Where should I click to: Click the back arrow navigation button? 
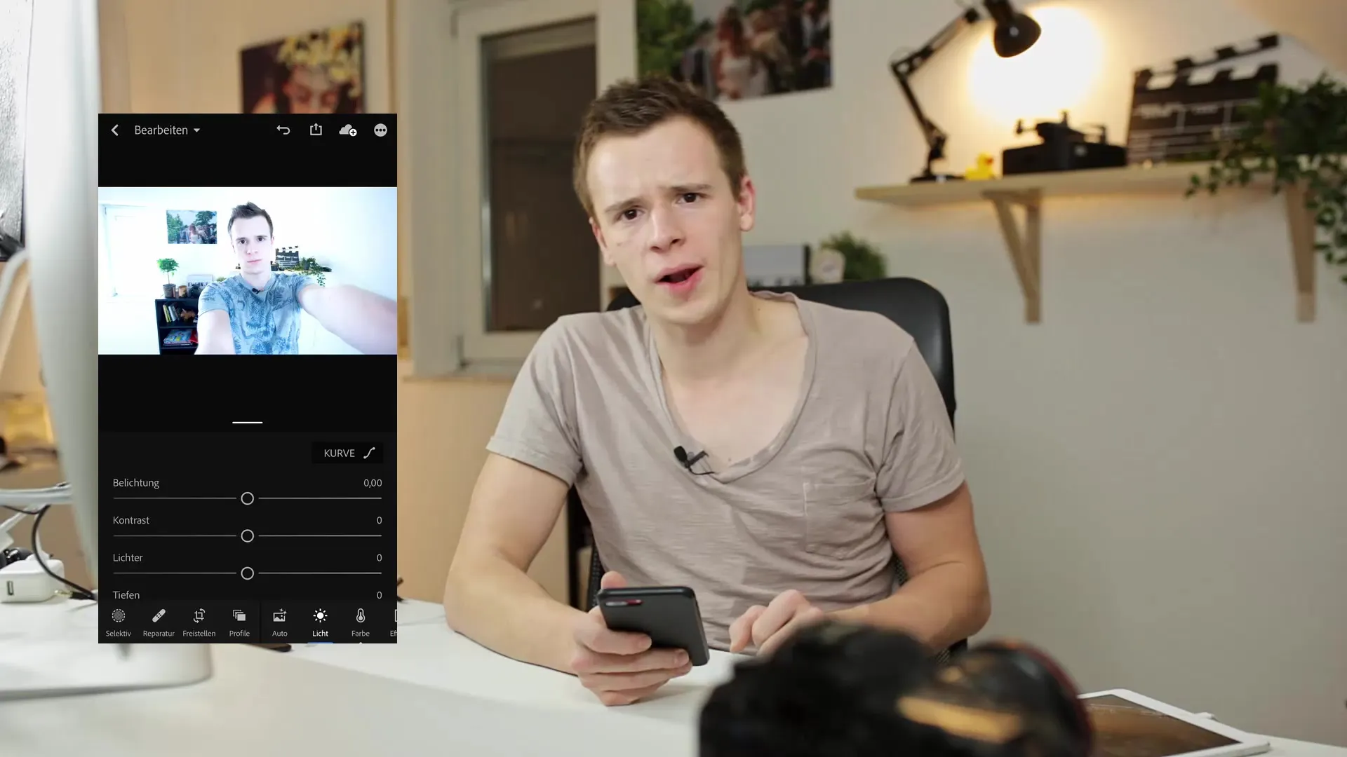114,130
